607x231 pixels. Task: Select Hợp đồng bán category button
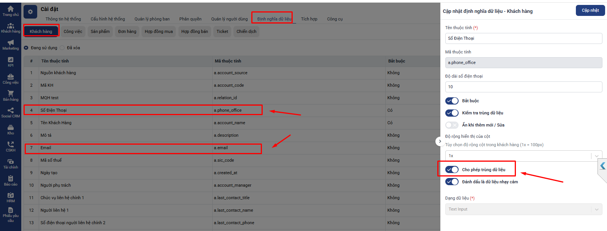tap(195, 31)
